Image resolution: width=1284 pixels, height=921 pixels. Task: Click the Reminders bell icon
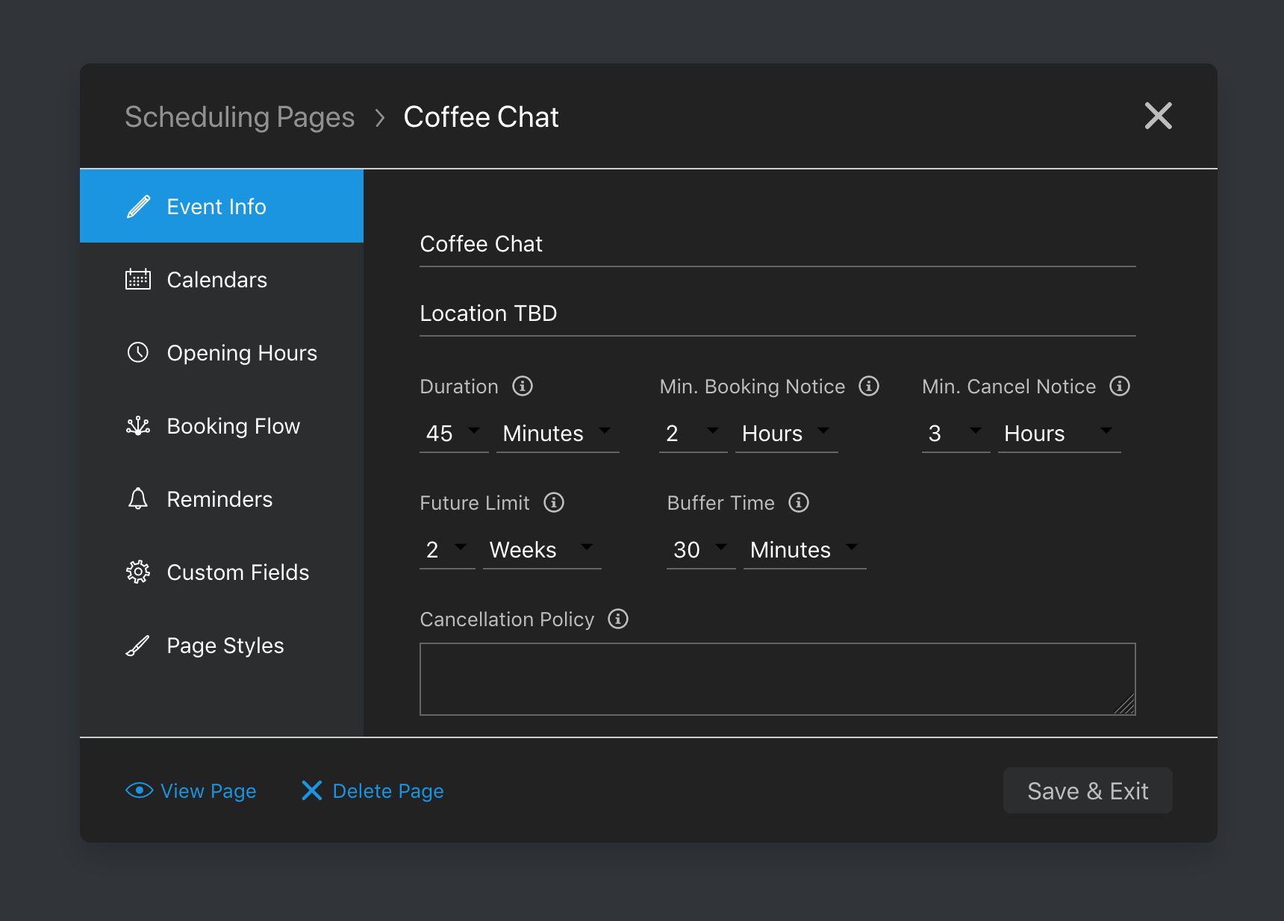138,499
